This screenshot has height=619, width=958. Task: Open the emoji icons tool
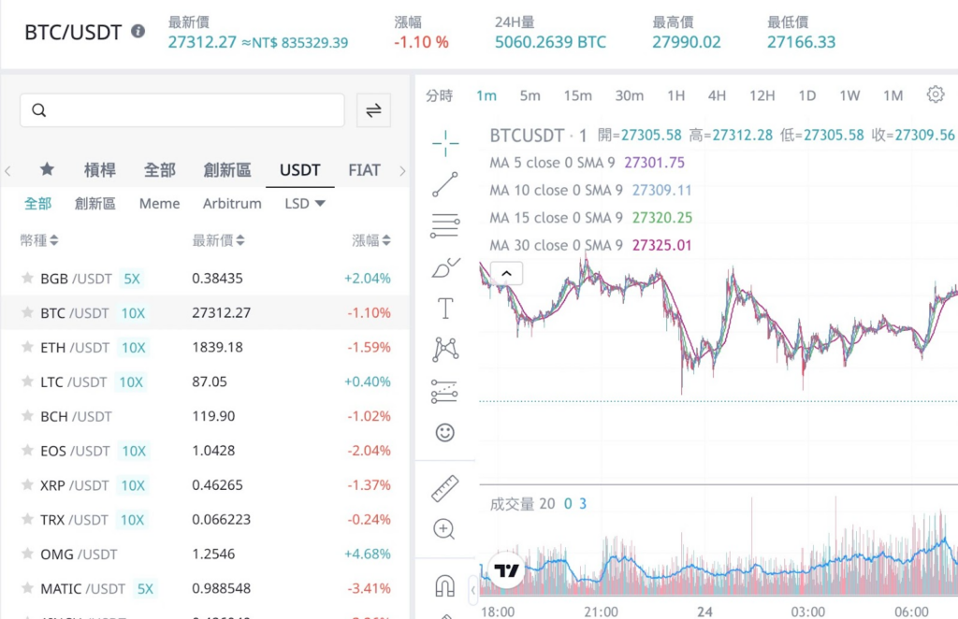(445, 432)
